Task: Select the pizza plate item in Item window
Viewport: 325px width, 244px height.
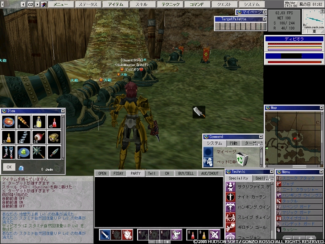Action: pyautogui.click(x=8, y=122)
